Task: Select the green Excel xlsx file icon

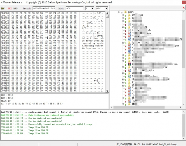Action: (130, 76)
